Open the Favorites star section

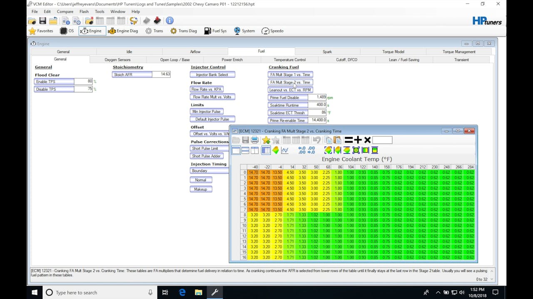[41, 31]
